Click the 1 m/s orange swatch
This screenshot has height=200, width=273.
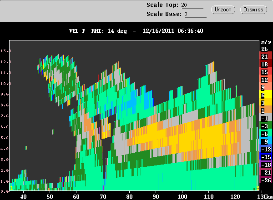pyautogui.click(x=266, y=110)
